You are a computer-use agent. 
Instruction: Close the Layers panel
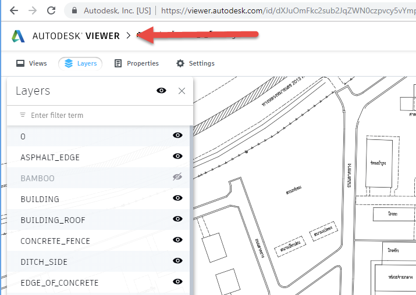click(x=182, y=91)
